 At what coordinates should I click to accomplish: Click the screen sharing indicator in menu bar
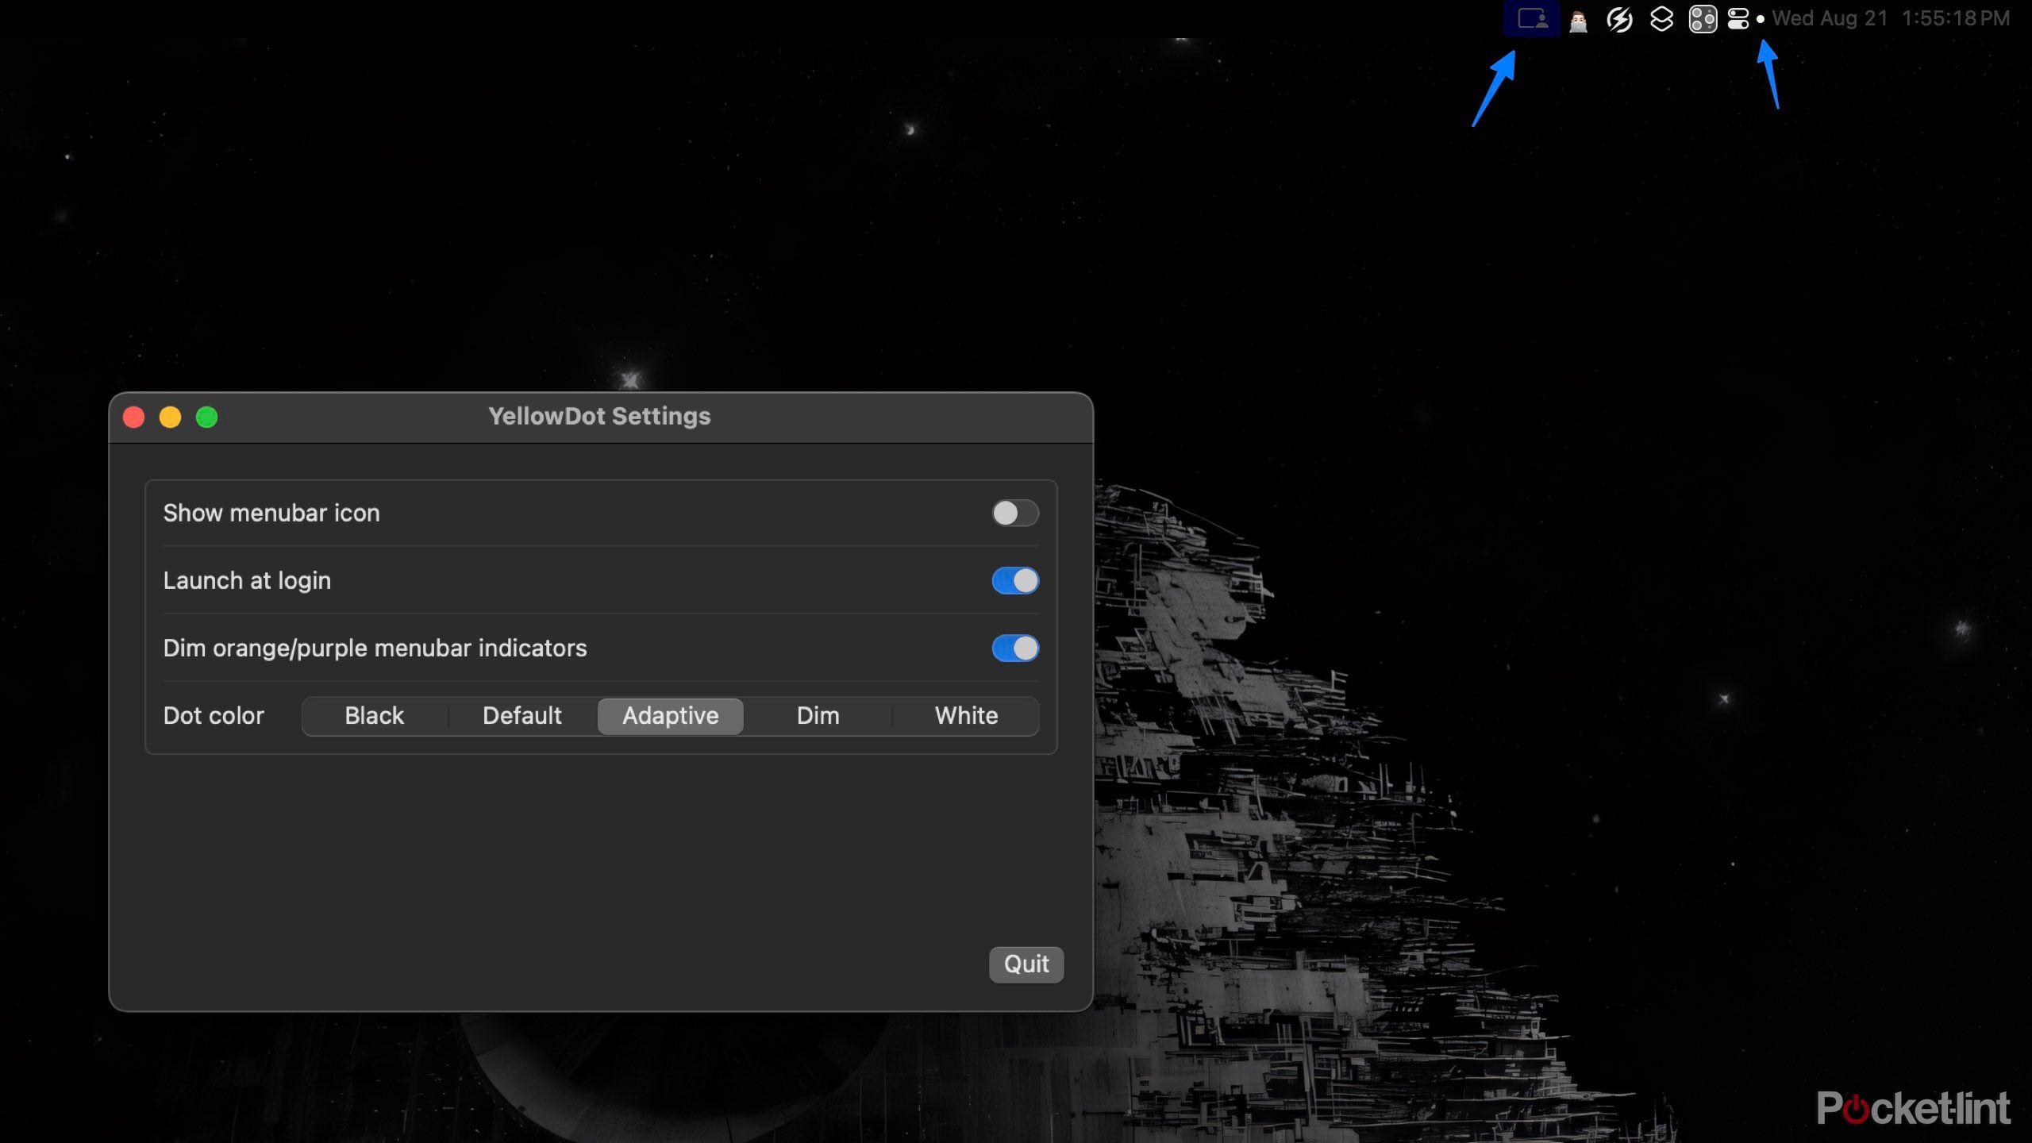(1531, 18)
